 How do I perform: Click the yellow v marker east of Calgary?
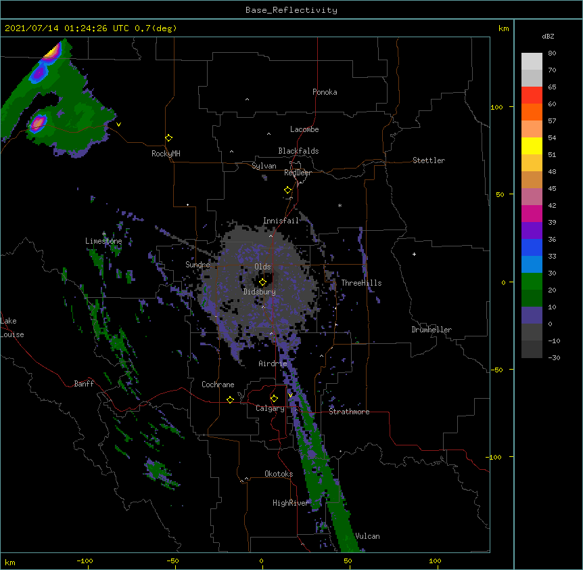[290, 395]
